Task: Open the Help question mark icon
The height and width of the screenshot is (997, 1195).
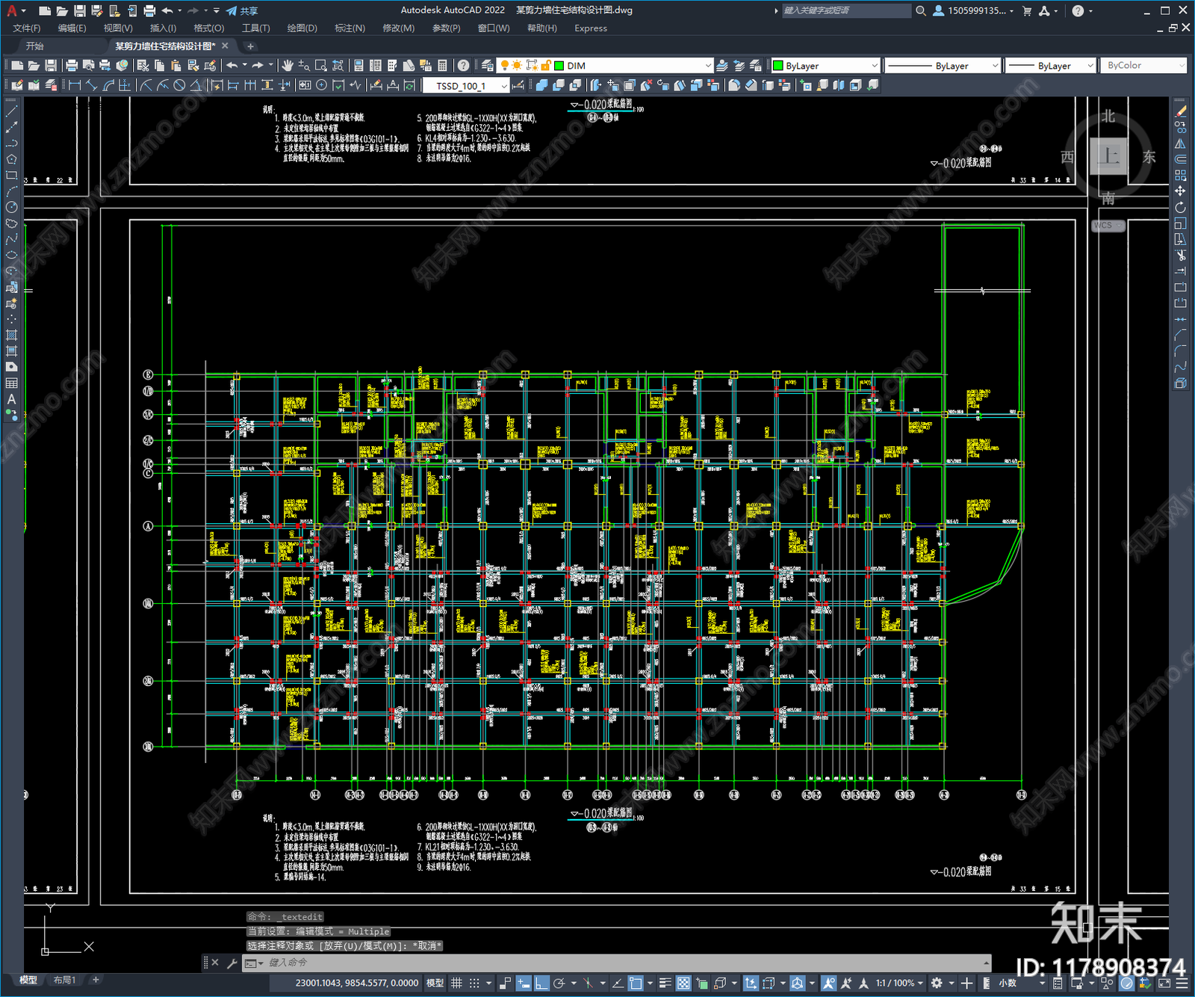Action: 464,66
